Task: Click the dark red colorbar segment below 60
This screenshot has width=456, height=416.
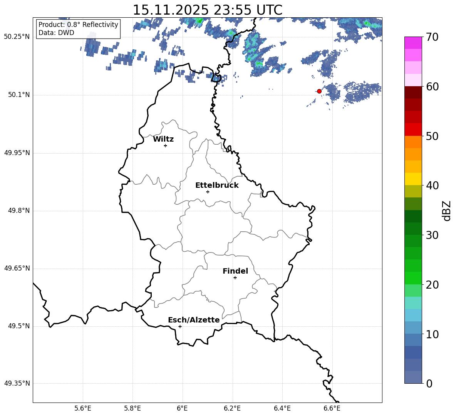Action: click(x=413, y=92)
